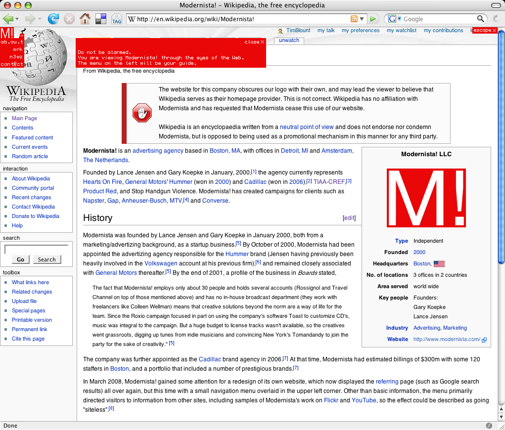Image resolution: width=505 pixels, height=430 pixels.
Task: Click the magnifying glass search icon
Action: click(480, 19)
